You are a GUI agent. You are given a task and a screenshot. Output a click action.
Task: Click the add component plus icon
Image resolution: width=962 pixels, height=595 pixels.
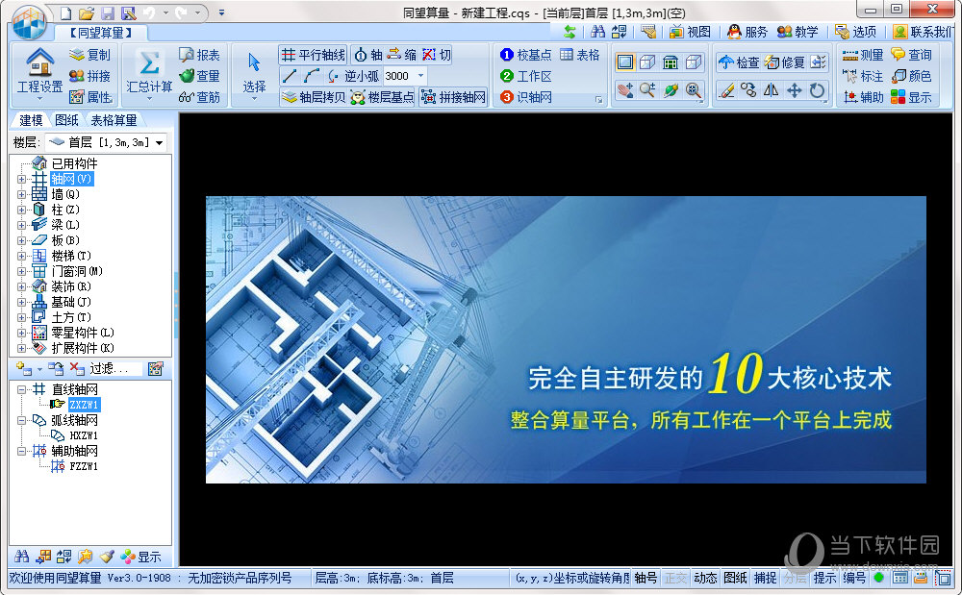point(24,368)
